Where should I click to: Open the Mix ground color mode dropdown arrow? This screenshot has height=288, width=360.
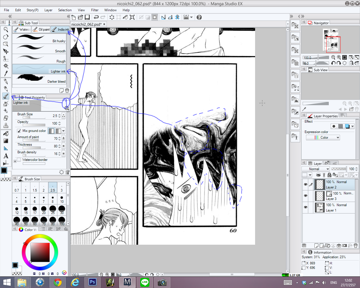(x=64, y=131)
